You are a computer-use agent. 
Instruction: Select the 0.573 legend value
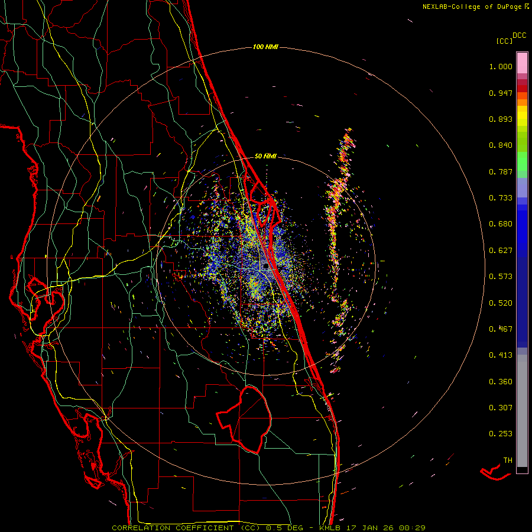501,277
